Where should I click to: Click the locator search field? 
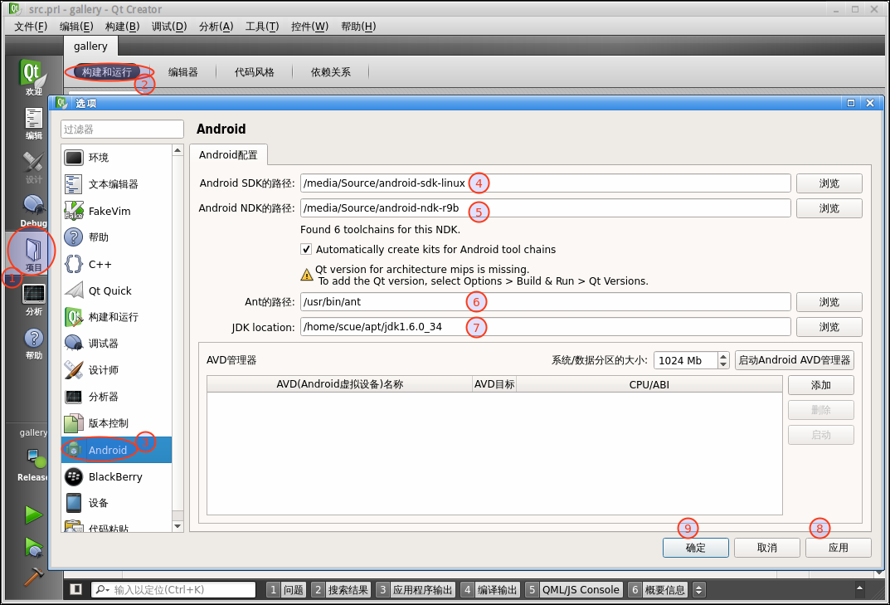tap(173, 590)
